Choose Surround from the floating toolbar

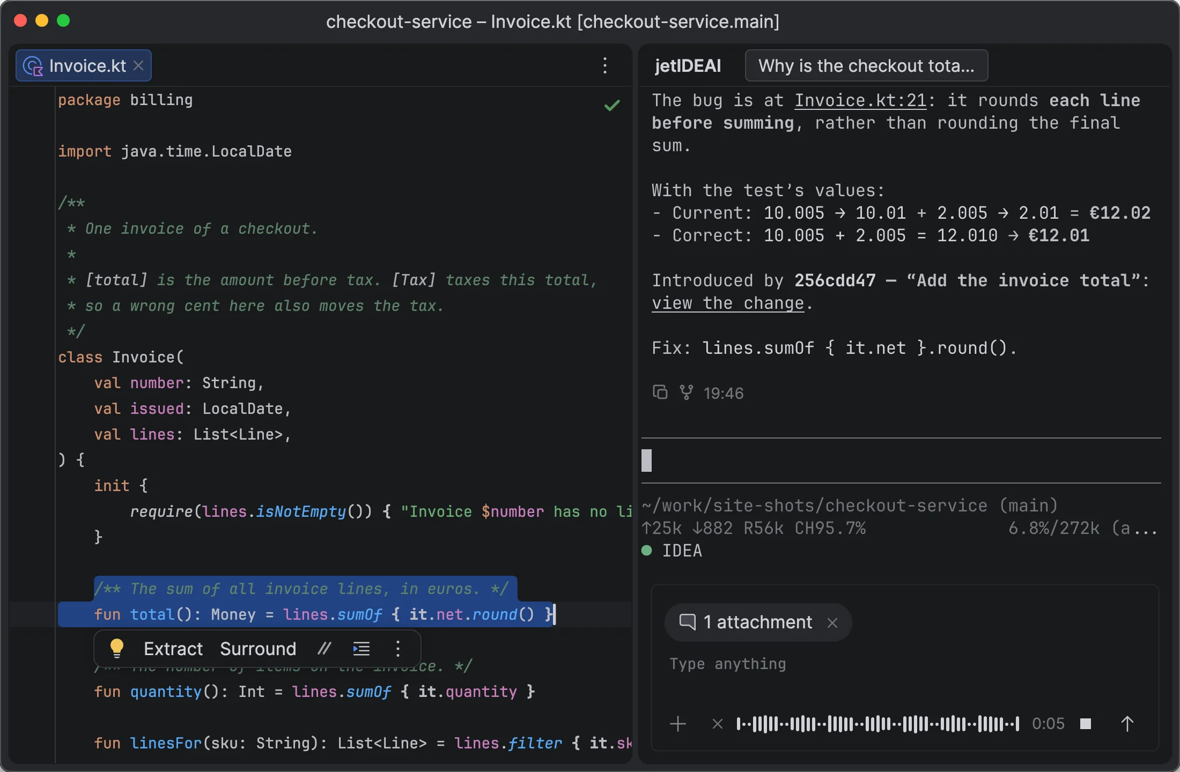258,649
